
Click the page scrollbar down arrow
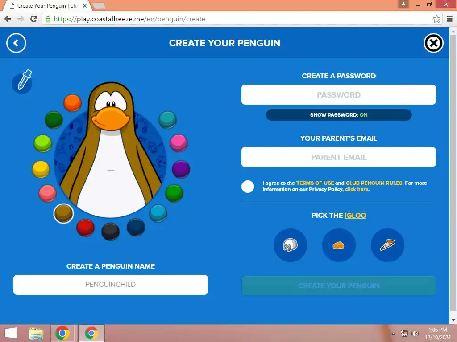click(x=453, y=320)
